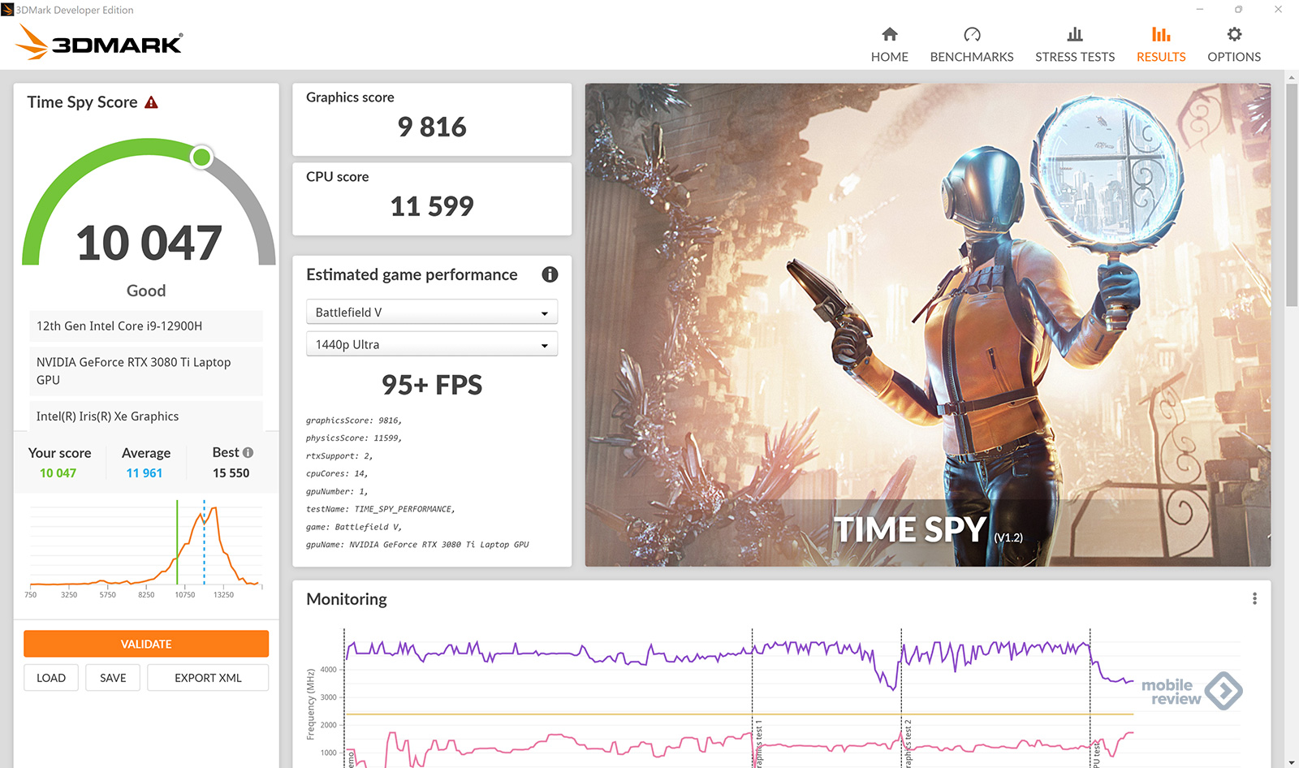Select the RESULTS menu label
1299x768 pixels.
1161,57
